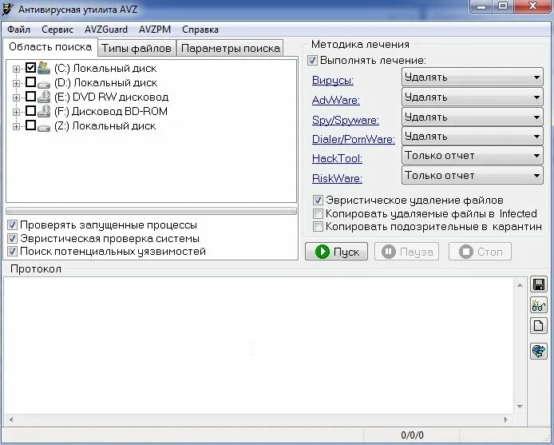Viewport: 554px width, 445px height.
Task: Start the scan with Пуск button
Action: pos(336,252)
